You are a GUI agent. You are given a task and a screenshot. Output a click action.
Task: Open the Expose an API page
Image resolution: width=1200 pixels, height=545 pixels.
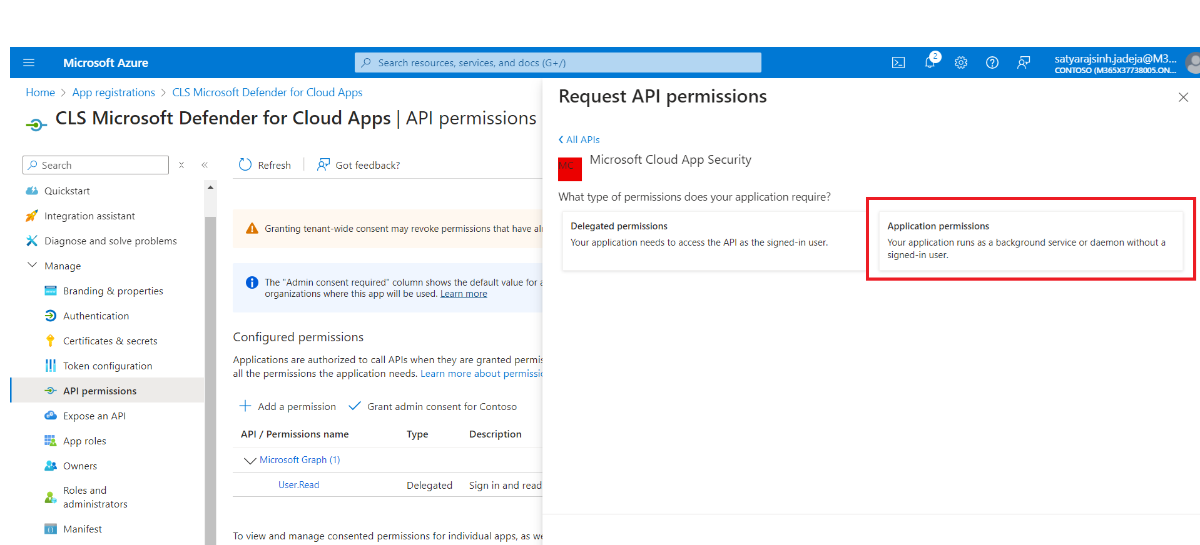[94, 416]
